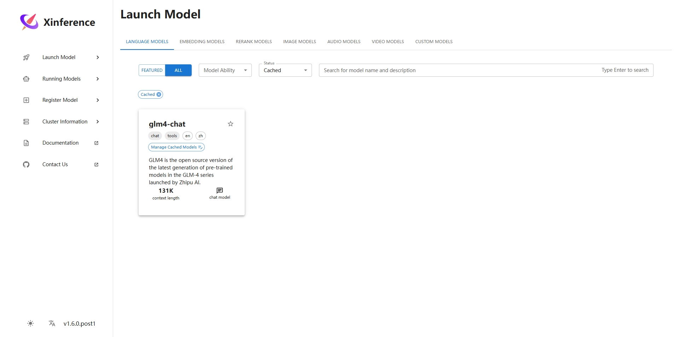Switch to the FEATURED models view

point(152,70)
